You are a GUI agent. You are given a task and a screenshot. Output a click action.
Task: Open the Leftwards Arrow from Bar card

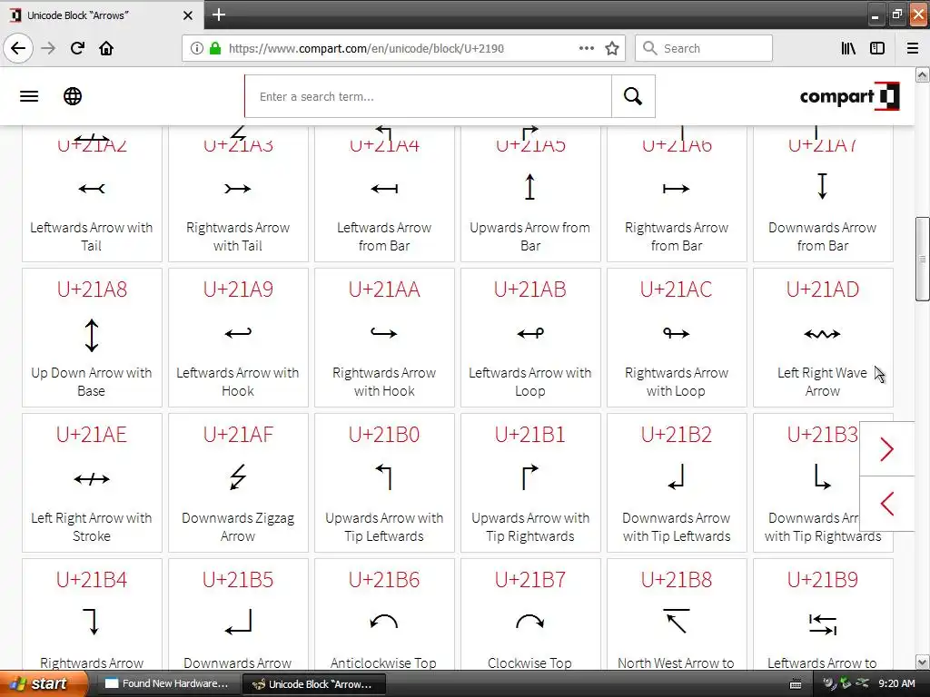[384, 193]
